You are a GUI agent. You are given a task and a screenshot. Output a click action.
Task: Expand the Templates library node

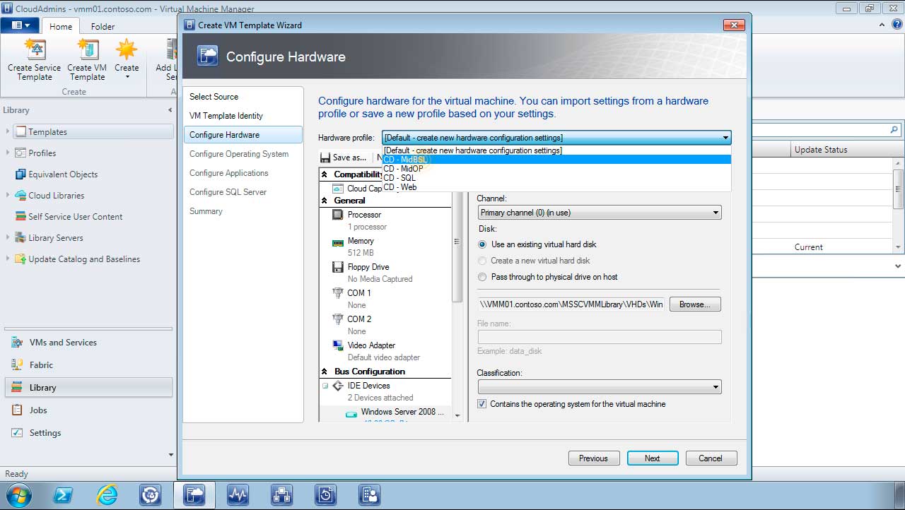[x=8, y=131]
